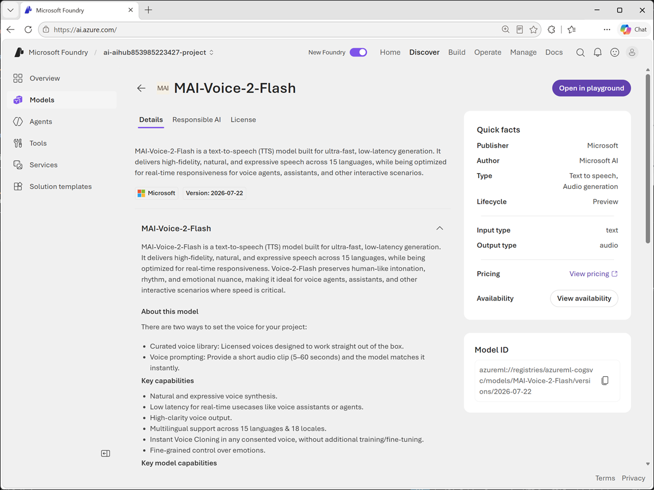Open browser zoom magnifier icon
The width and height of the screenshot is (654, 490).
coord(505,29)
